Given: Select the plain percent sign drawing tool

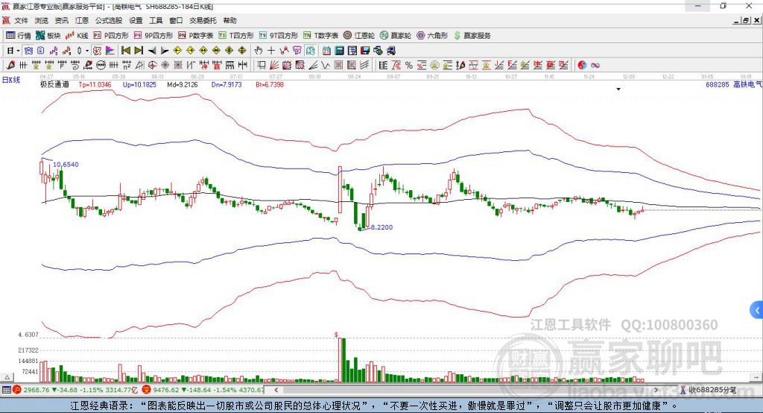Looking at the screenshot, I should (x=409, y=66).
